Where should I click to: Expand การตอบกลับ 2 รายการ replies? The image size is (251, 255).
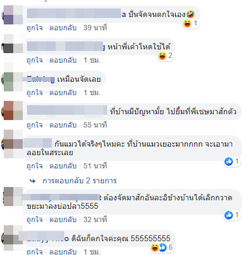(x=80, y=181)
